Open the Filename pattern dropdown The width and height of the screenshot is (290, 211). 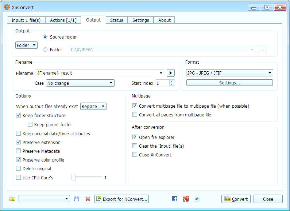click(x=161, y=73)
